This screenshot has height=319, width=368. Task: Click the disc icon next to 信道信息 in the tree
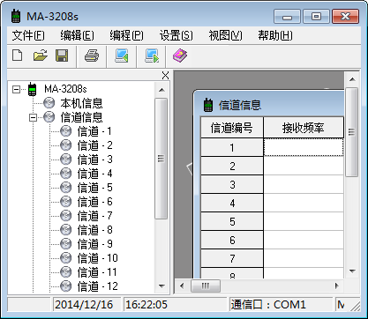coord(49,117)
